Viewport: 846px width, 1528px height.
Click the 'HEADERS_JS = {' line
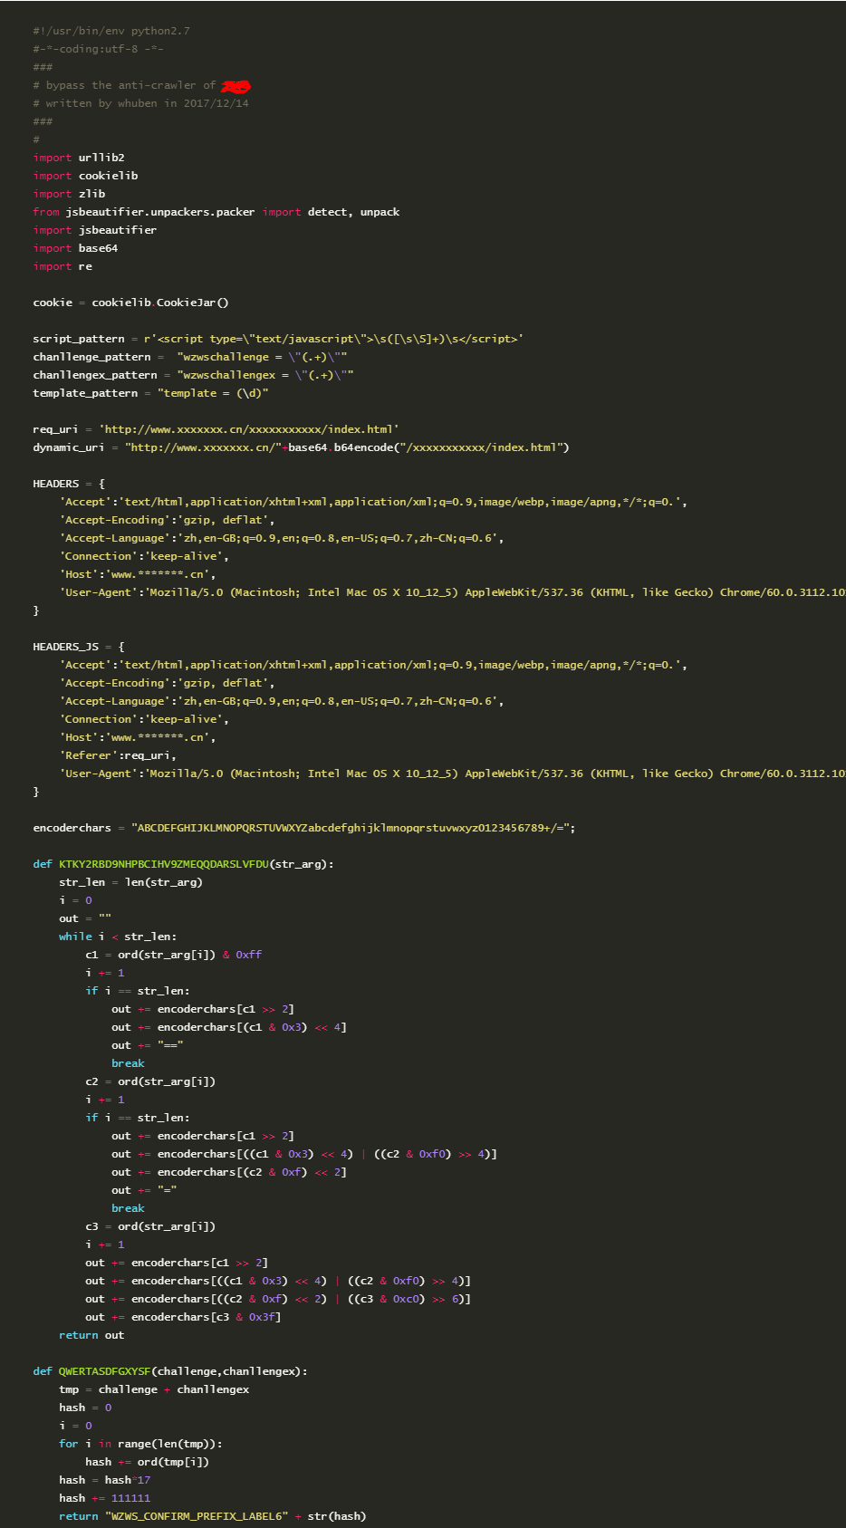(79, 647)
